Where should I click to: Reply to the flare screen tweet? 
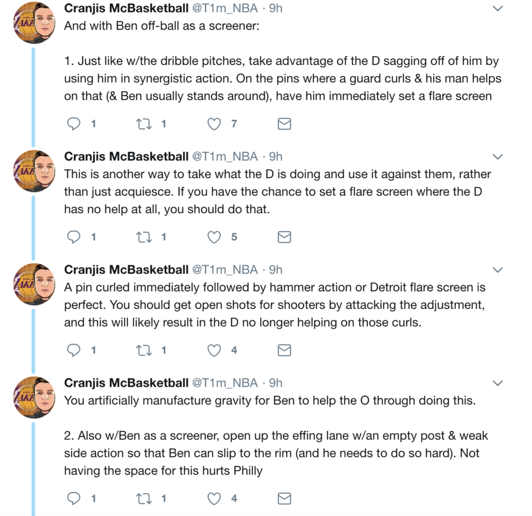(x=75, y=124)
